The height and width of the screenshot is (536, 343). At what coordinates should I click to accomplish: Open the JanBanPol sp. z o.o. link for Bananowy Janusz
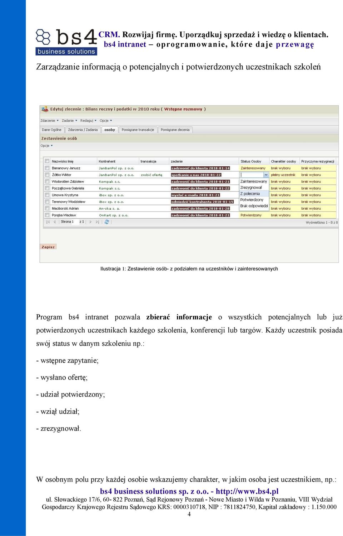(116, 168)
